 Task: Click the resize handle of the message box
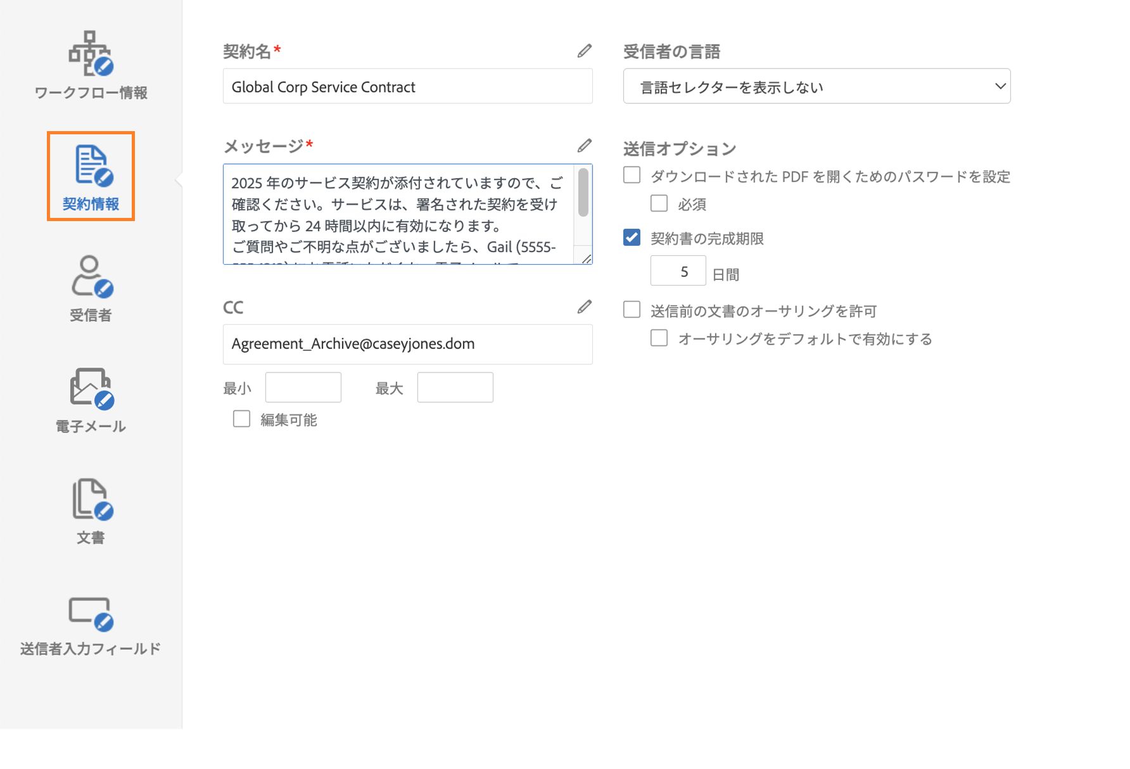click(x=587, y=258)
